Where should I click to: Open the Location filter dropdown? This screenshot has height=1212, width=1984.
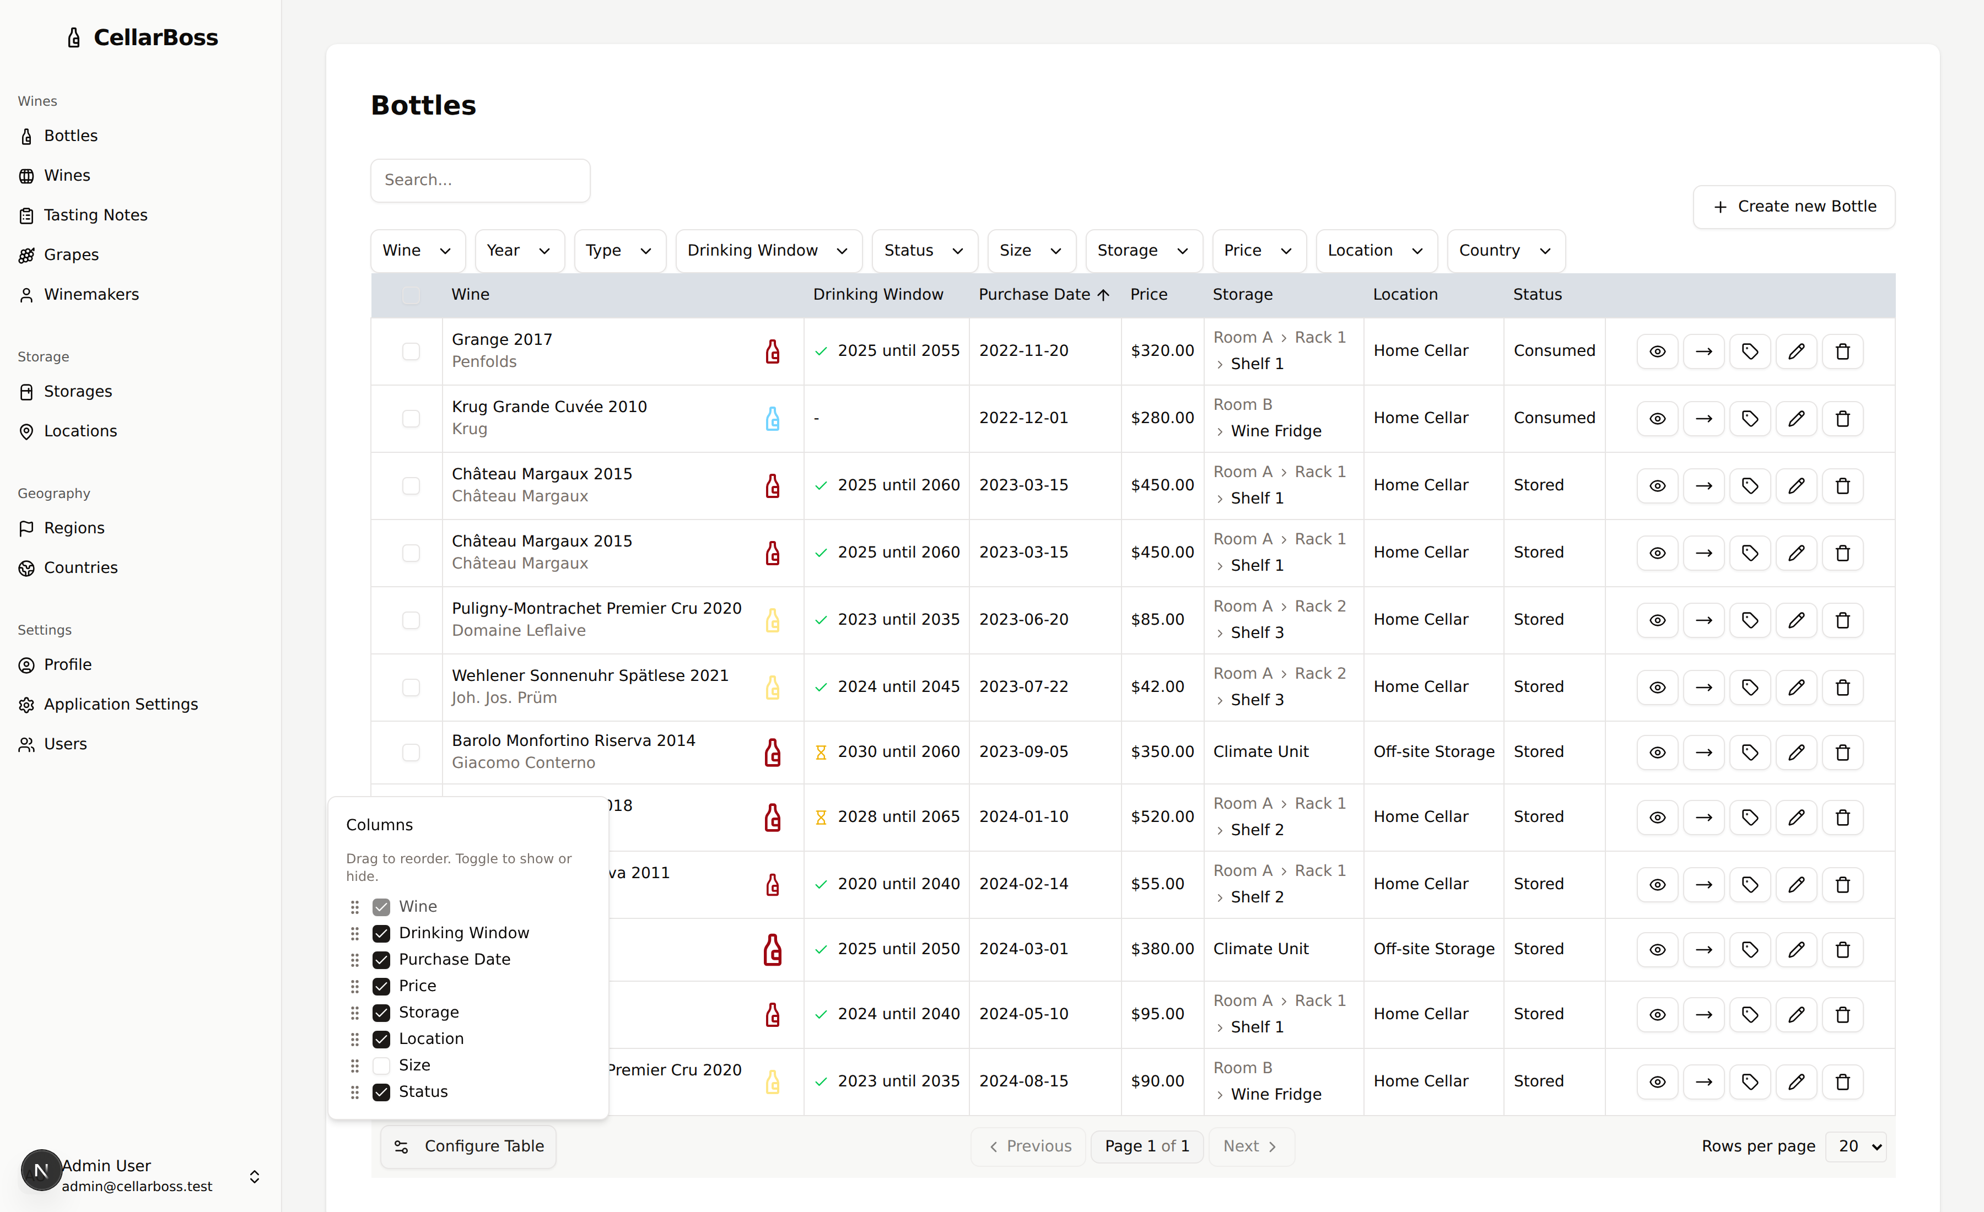tap(1376, 250)
